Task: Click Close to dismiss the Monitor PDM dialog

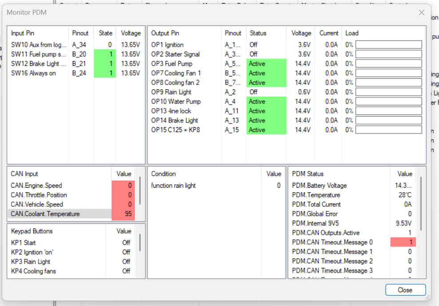Action: [x=405, y=290]
